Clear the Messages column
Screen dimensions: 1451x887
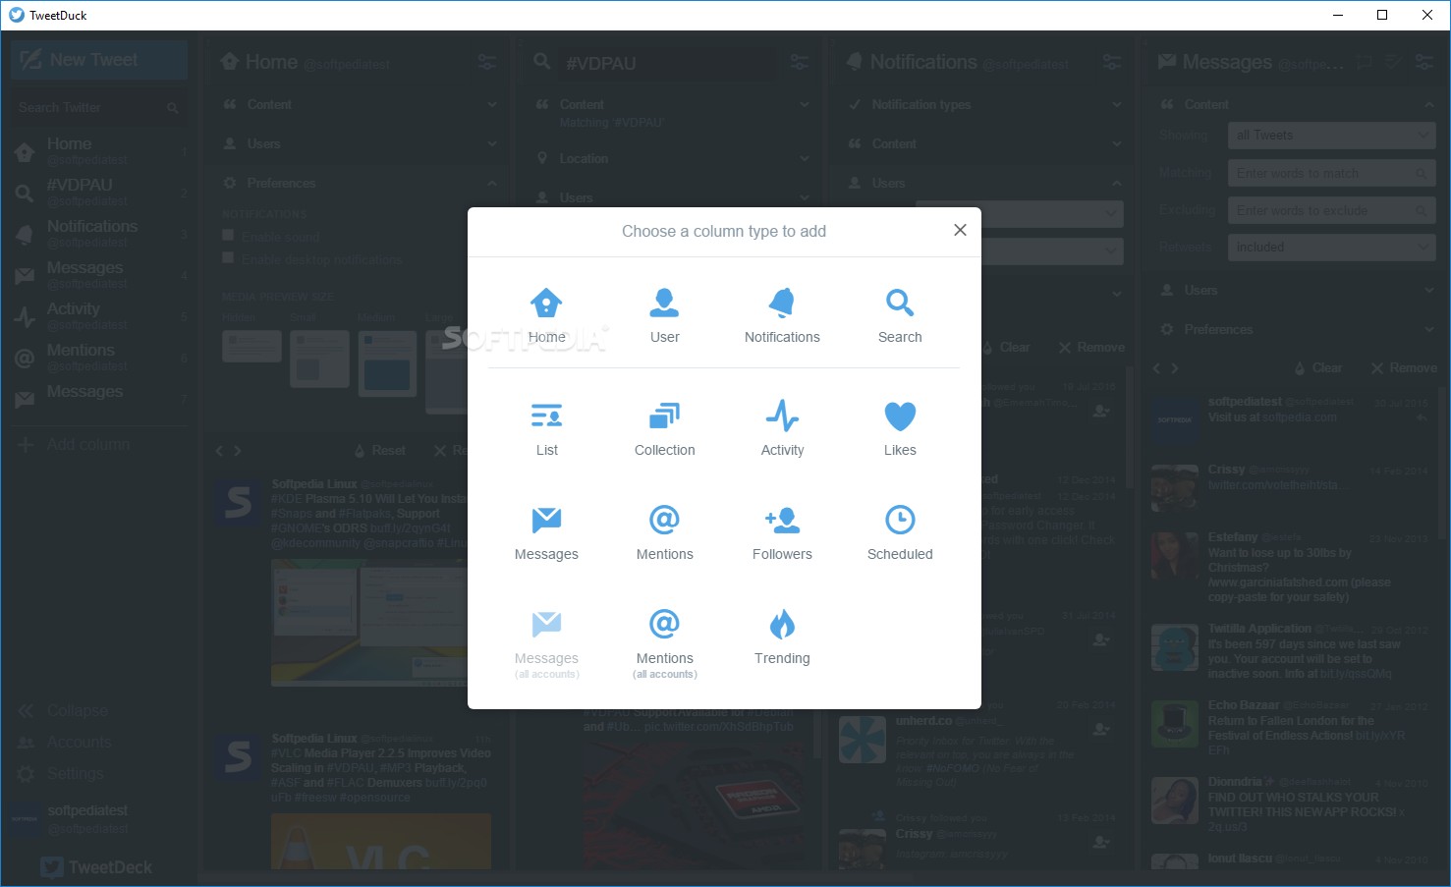[x=1317, y=367]
